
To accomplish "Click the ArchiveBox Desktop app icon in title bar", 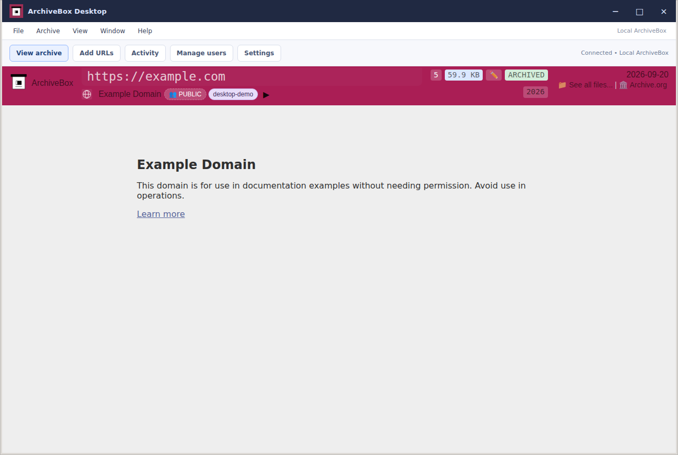I will coord(16,11).
